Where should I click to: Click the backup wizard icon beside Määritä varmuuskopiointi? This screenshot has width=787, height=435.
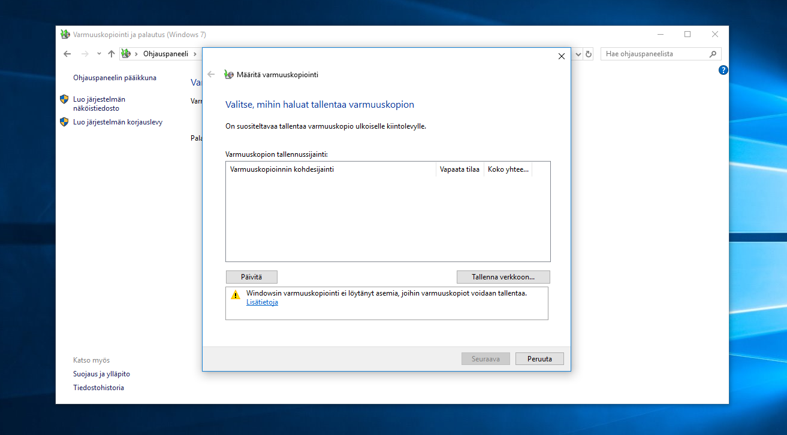[228, 75]
